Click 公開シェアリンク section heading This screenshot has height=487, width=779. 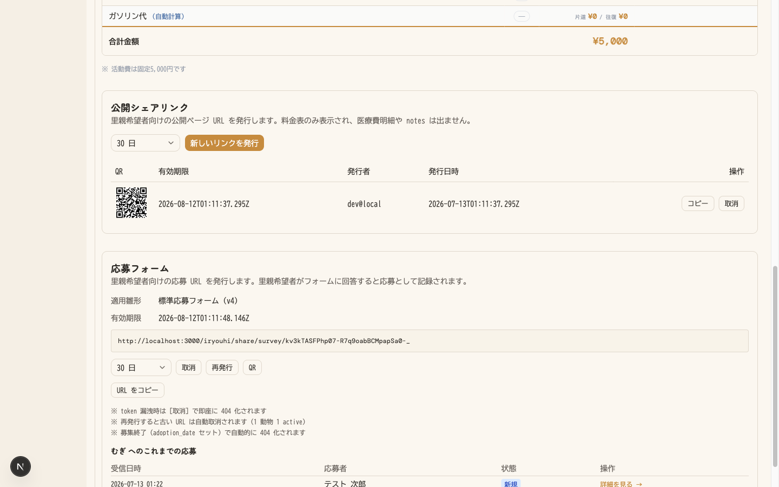click(150, 108)
